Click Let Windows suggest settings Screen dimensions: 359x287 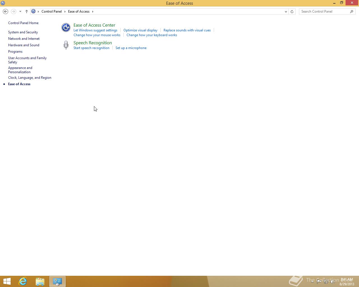95,30
